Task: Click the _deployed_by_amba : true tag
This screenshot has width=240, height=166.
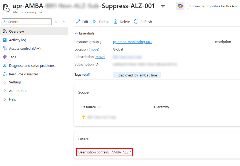Action: [137, 75]
